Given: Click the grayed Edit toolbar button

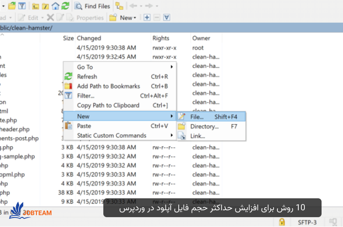Looking at the screenshot, I should point(28,18).
